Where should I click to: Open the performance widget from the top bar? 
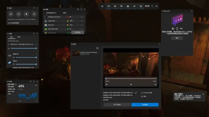click(128, 6)
